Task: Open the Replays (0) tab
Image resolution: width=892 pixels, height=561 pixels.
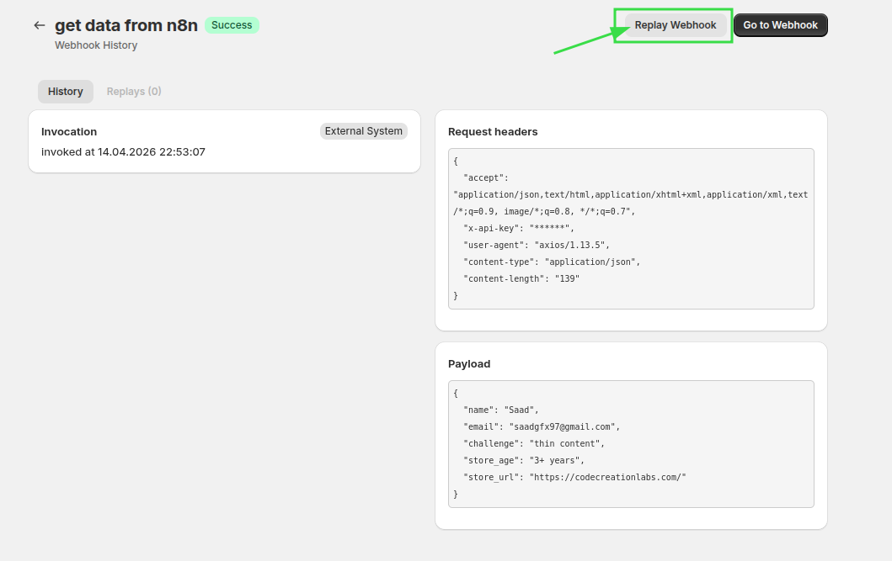Action: tap(134, 92)
